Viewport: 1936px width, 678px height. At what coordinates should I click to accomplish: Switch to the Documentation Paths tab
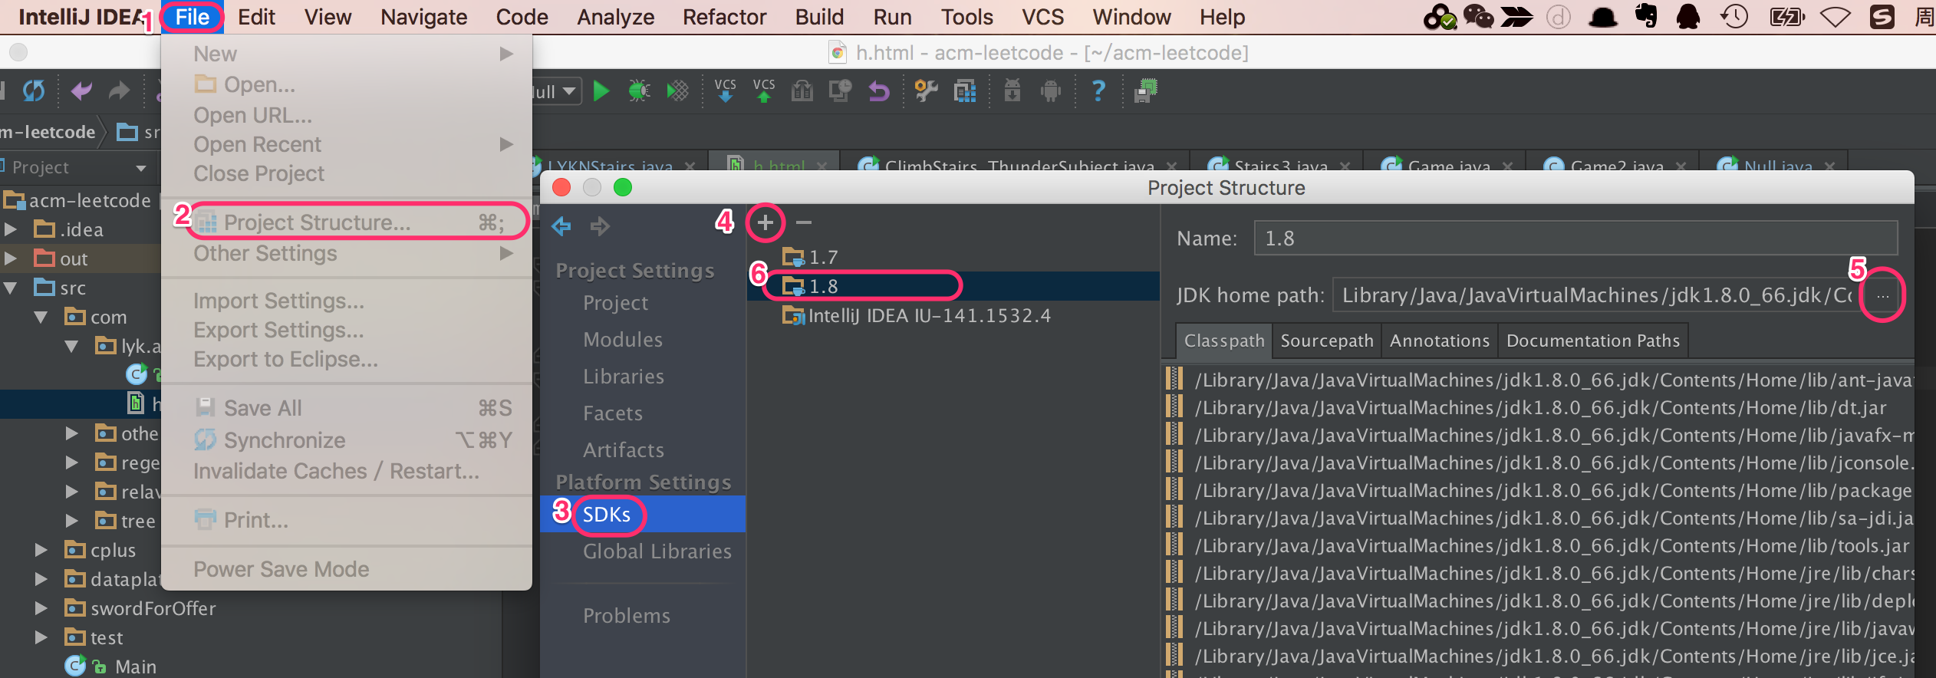tap(1593, 341)
